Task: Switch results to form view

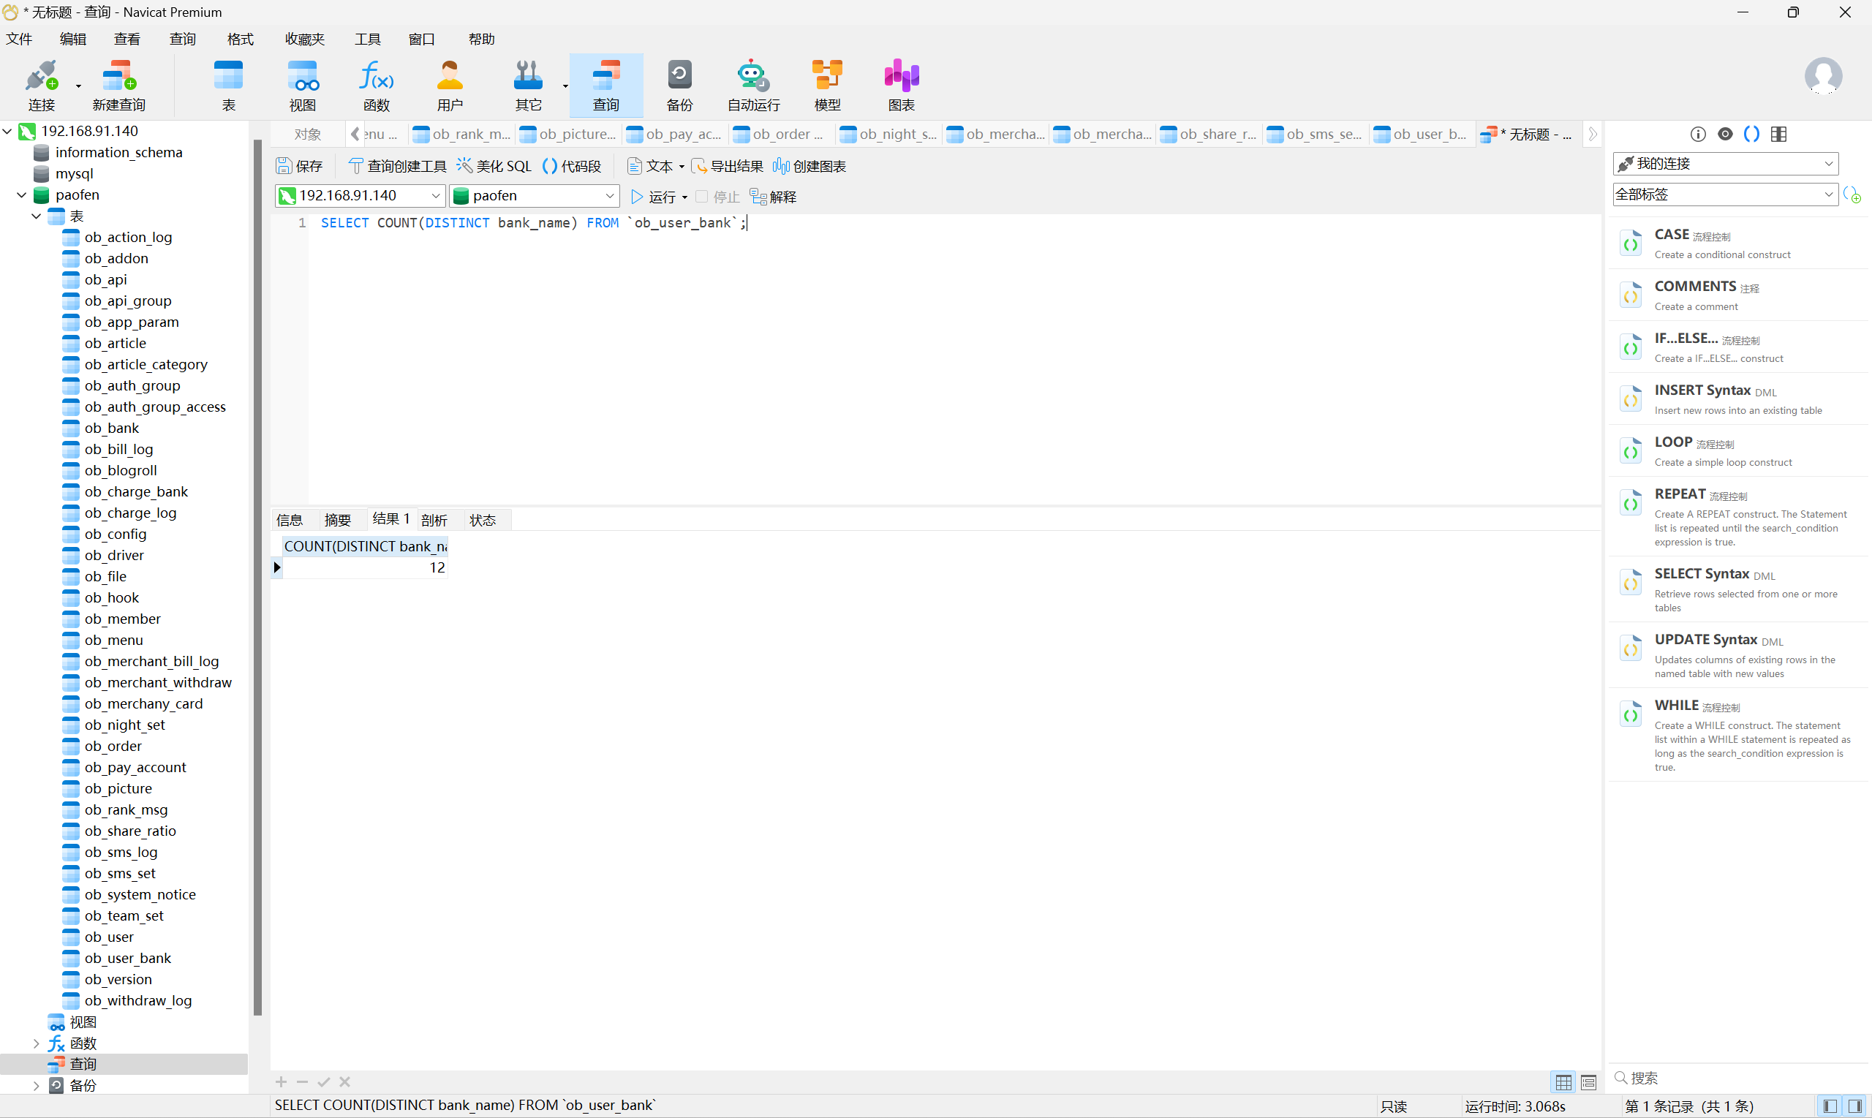Action: pyautogui.click(x=1589, y=1082)
